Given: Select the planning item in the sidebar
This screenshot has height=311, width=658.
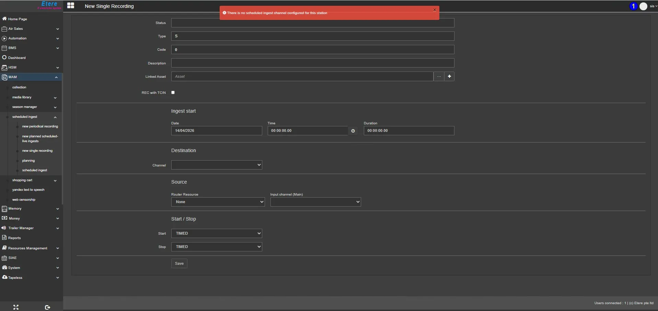Looking at the screenshot, I should 28,161.
